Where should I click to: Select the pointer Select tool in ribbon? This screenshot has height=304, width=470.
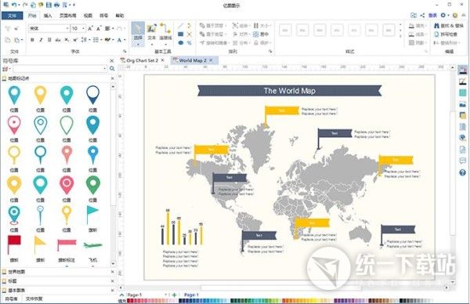tap(138, 34)
